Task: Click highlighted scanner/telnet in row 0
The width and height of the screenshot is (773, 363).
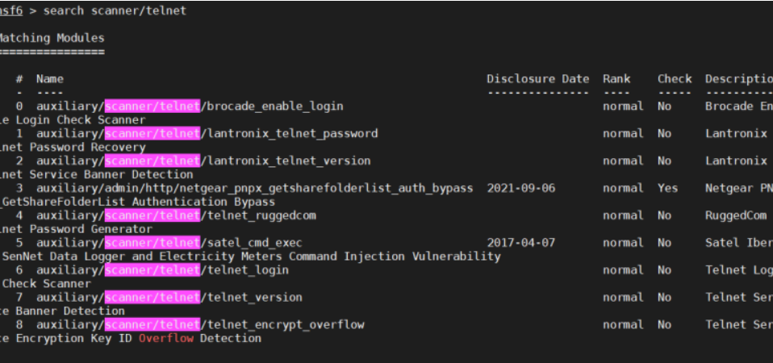Action: click(152, 106)
